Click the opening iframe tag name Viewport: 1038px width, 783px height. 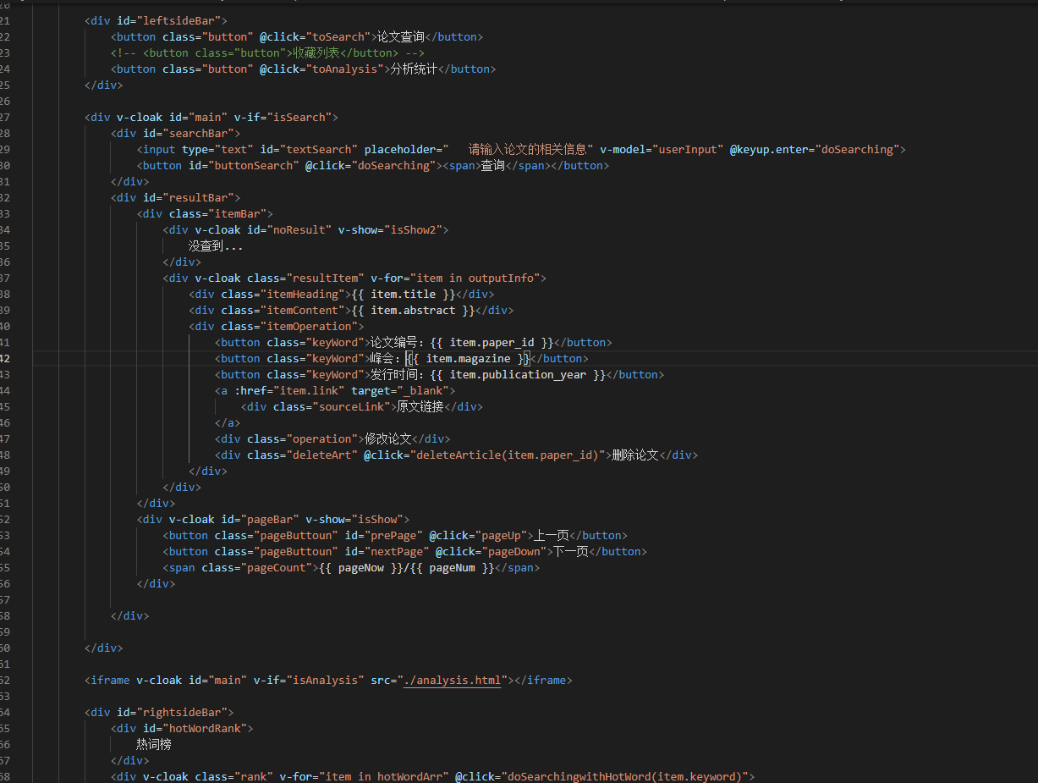point(110,680)
